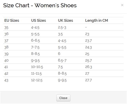Click the EU size 36 cell

(x=6, y=34)
